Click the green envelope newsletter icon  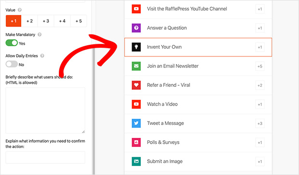tap(136, 66)
